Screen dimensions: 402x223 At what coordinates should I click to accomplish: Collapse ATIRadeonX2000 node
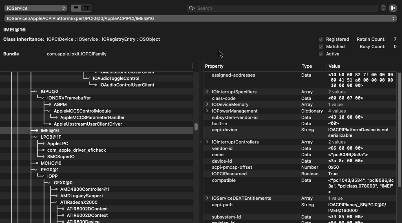[x=55, y=202]
